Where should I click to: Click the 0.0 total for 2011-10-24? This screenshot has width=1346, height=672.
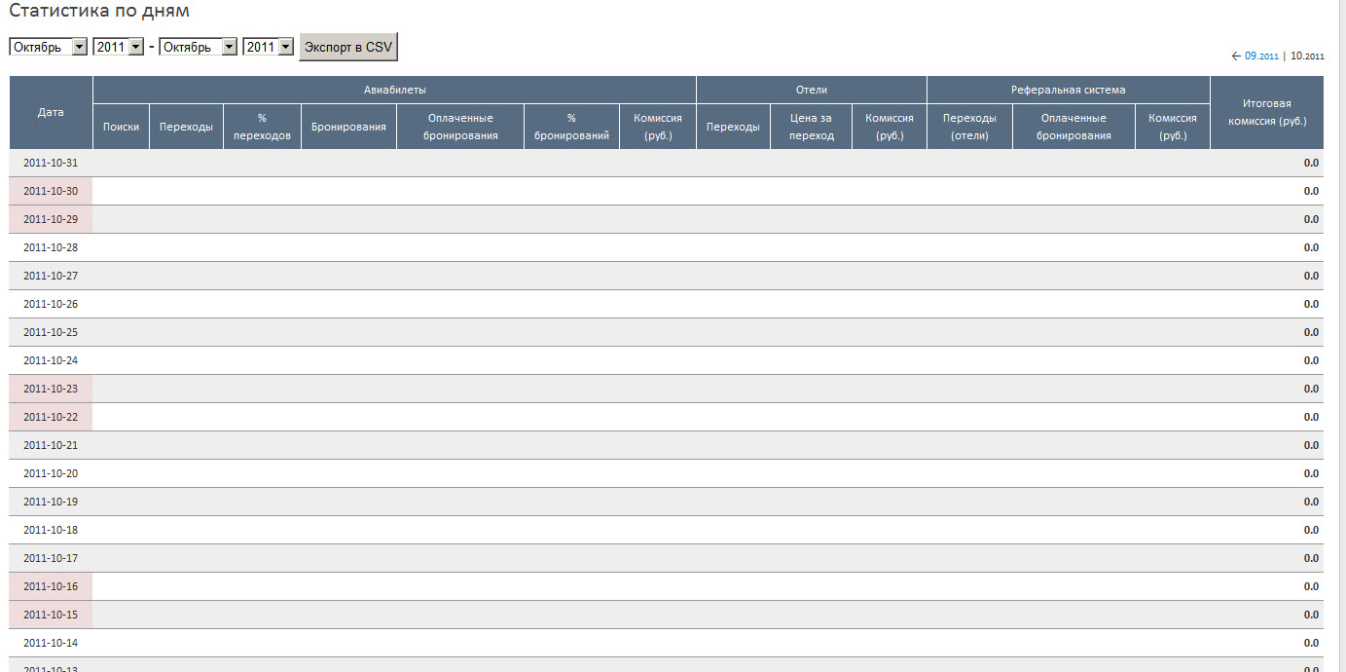coord(1311,360)
